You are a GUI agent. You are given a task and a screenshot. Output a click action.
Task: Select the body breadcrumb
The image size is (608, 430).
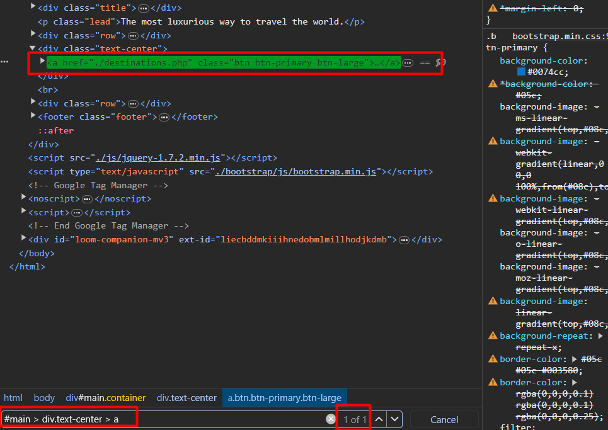tap(44, 398)
